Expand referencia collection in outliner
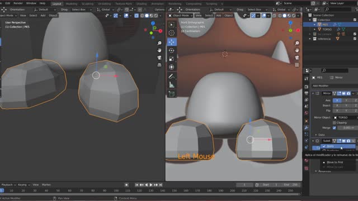This screenshot has height=201, width=358. click(310, 39)
